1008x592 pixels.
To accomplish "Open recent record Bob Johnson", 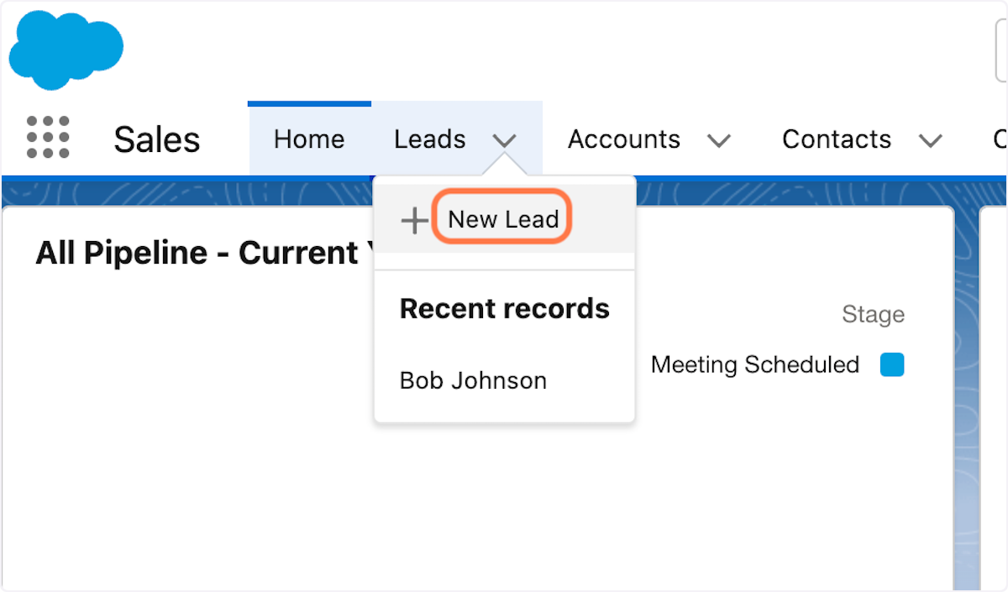I will coord(473,380).
